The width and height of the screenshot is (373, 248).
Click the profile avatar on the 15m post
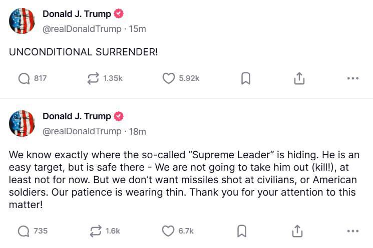coord(22,21)
